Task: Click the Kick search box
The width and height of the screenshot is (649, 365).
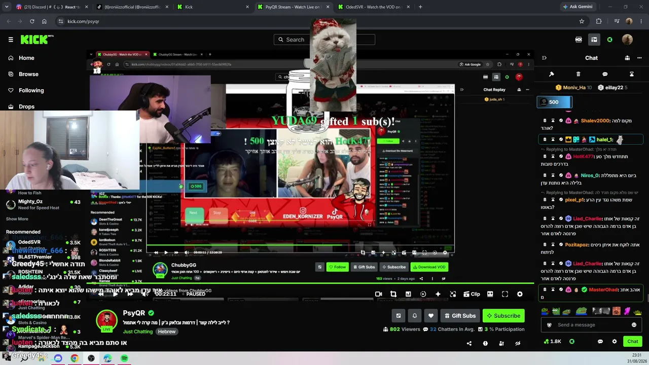Action: click(324, 40)
